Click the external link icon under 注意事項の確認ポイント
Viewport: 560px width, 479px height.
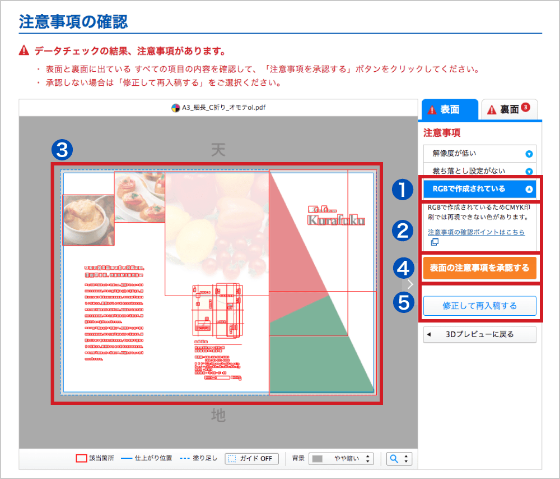(434, 242)
